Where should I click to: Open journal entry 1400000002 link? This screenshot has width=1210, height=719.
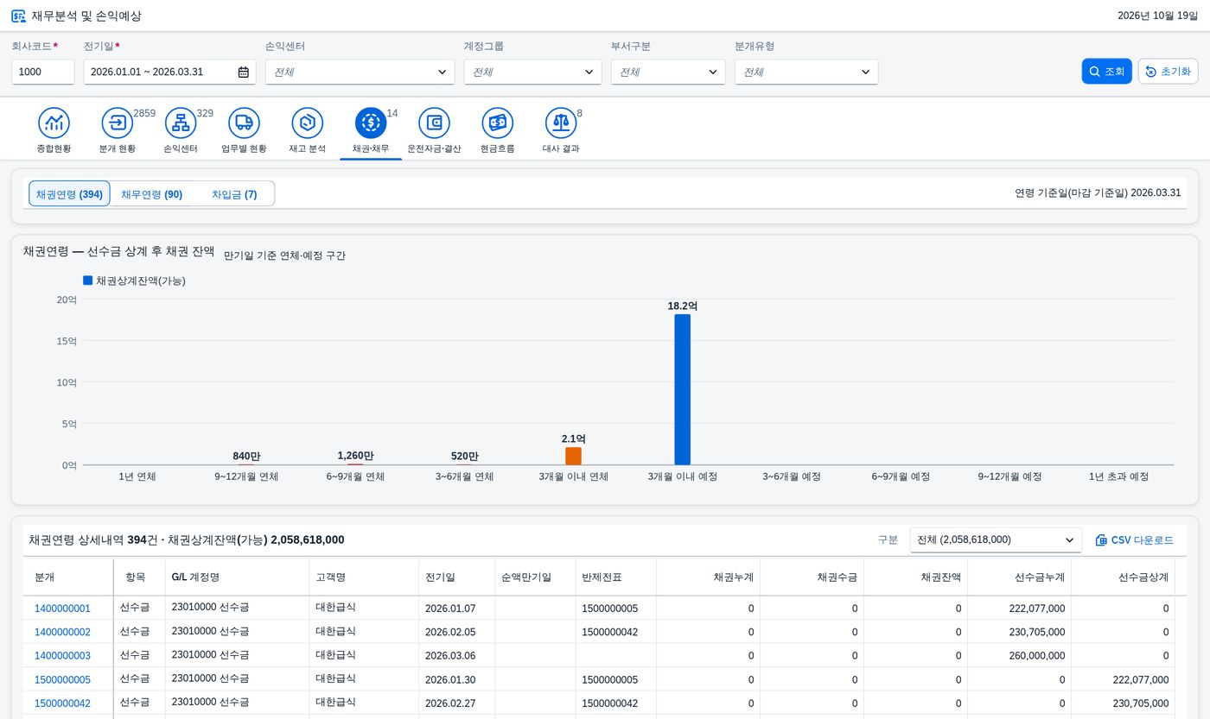62,632
